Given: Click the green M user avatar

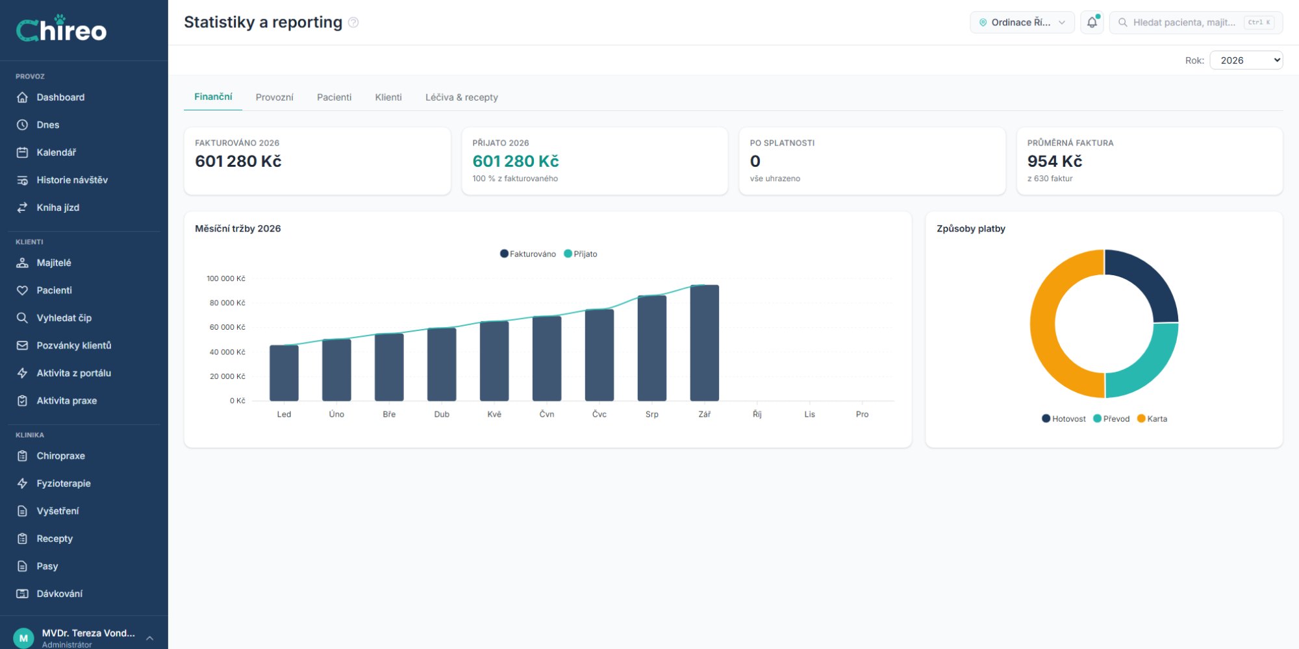Looking at the screenshot, I should (23, 638).
